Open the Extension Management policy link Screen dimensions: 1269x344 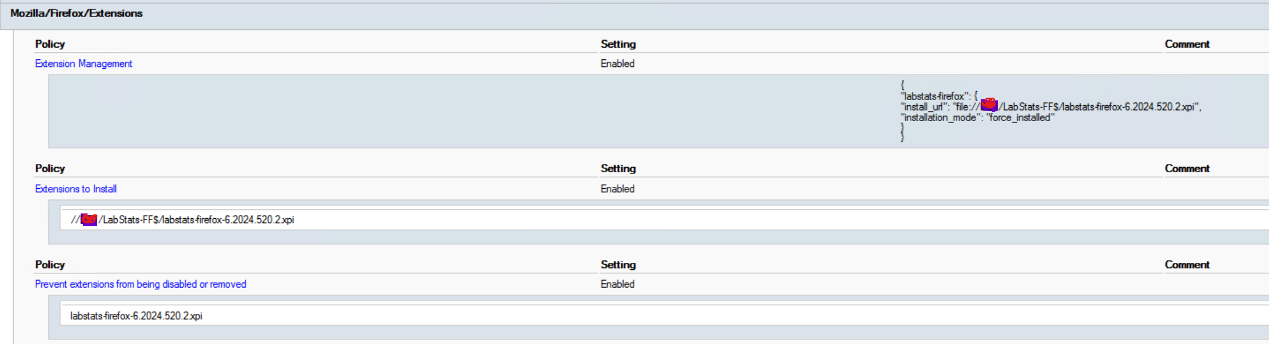(x=84, y=64)
